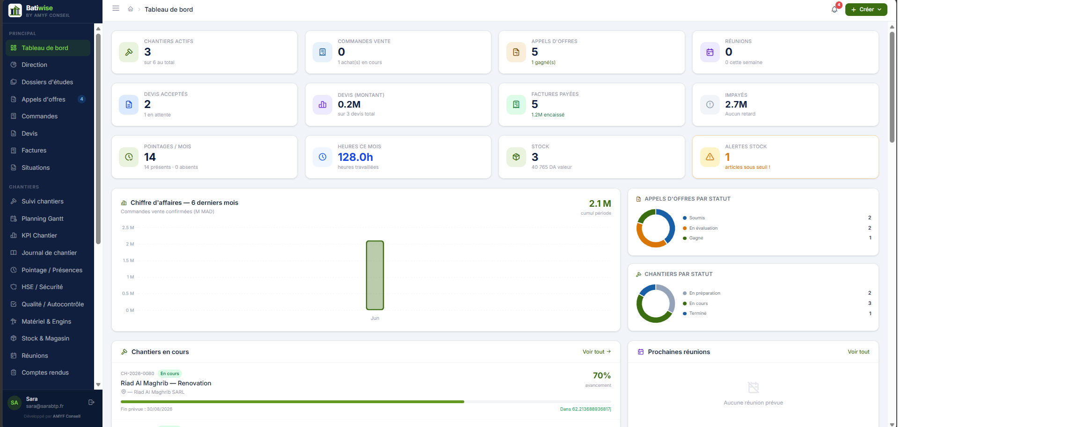
Task: Click the main page vertical scrollbar
Action: [892, 87]
